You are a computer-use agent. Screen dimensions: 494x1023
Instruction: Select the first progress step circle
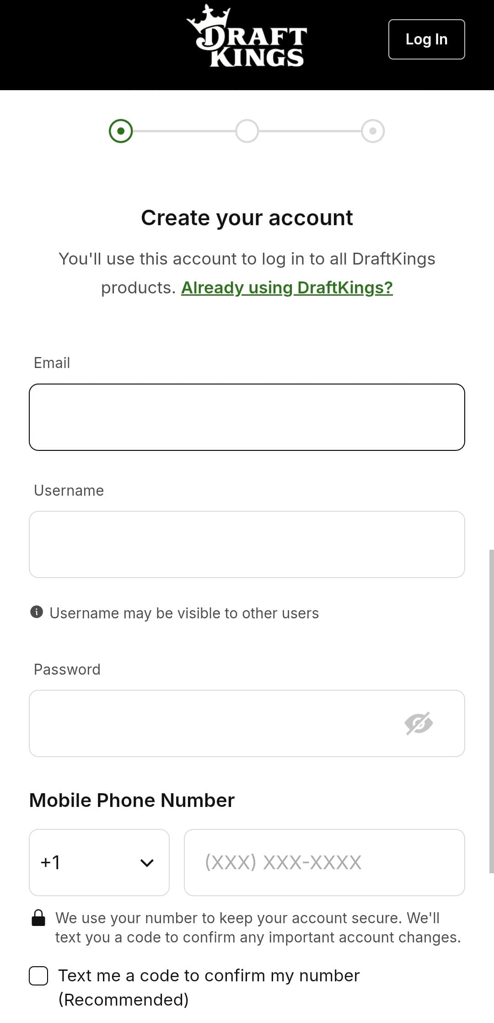coord(120,130)
